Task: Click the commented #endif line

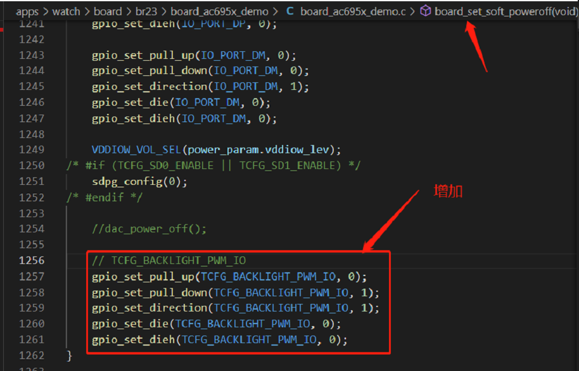Action: [x=104, y=198]
